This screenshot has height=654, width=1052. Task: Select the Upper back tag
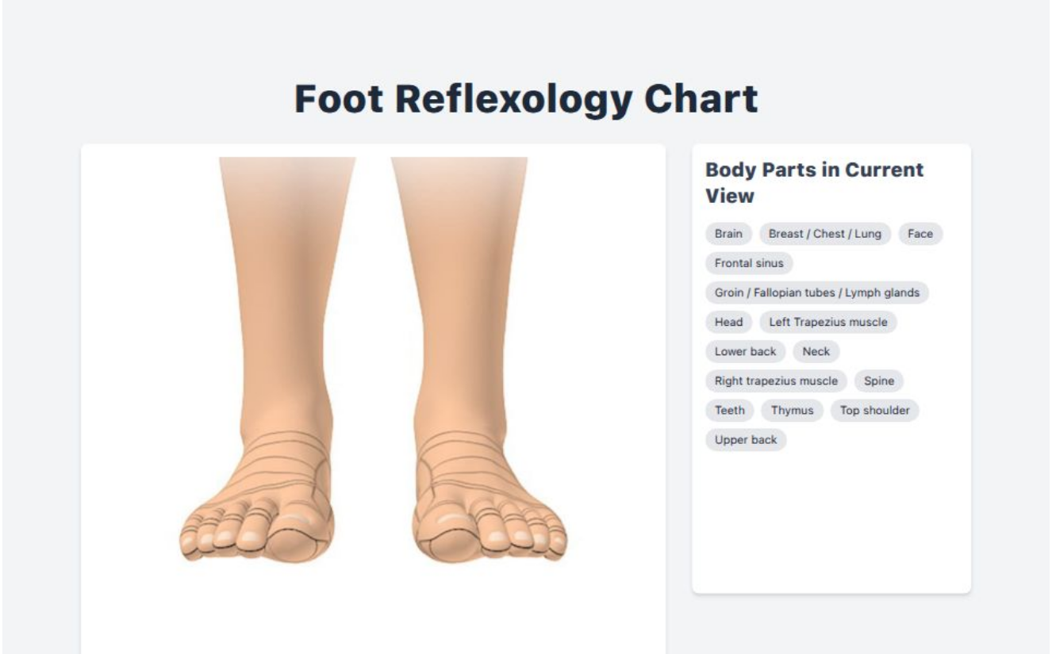pyautogui.click(x=744, y=439)
